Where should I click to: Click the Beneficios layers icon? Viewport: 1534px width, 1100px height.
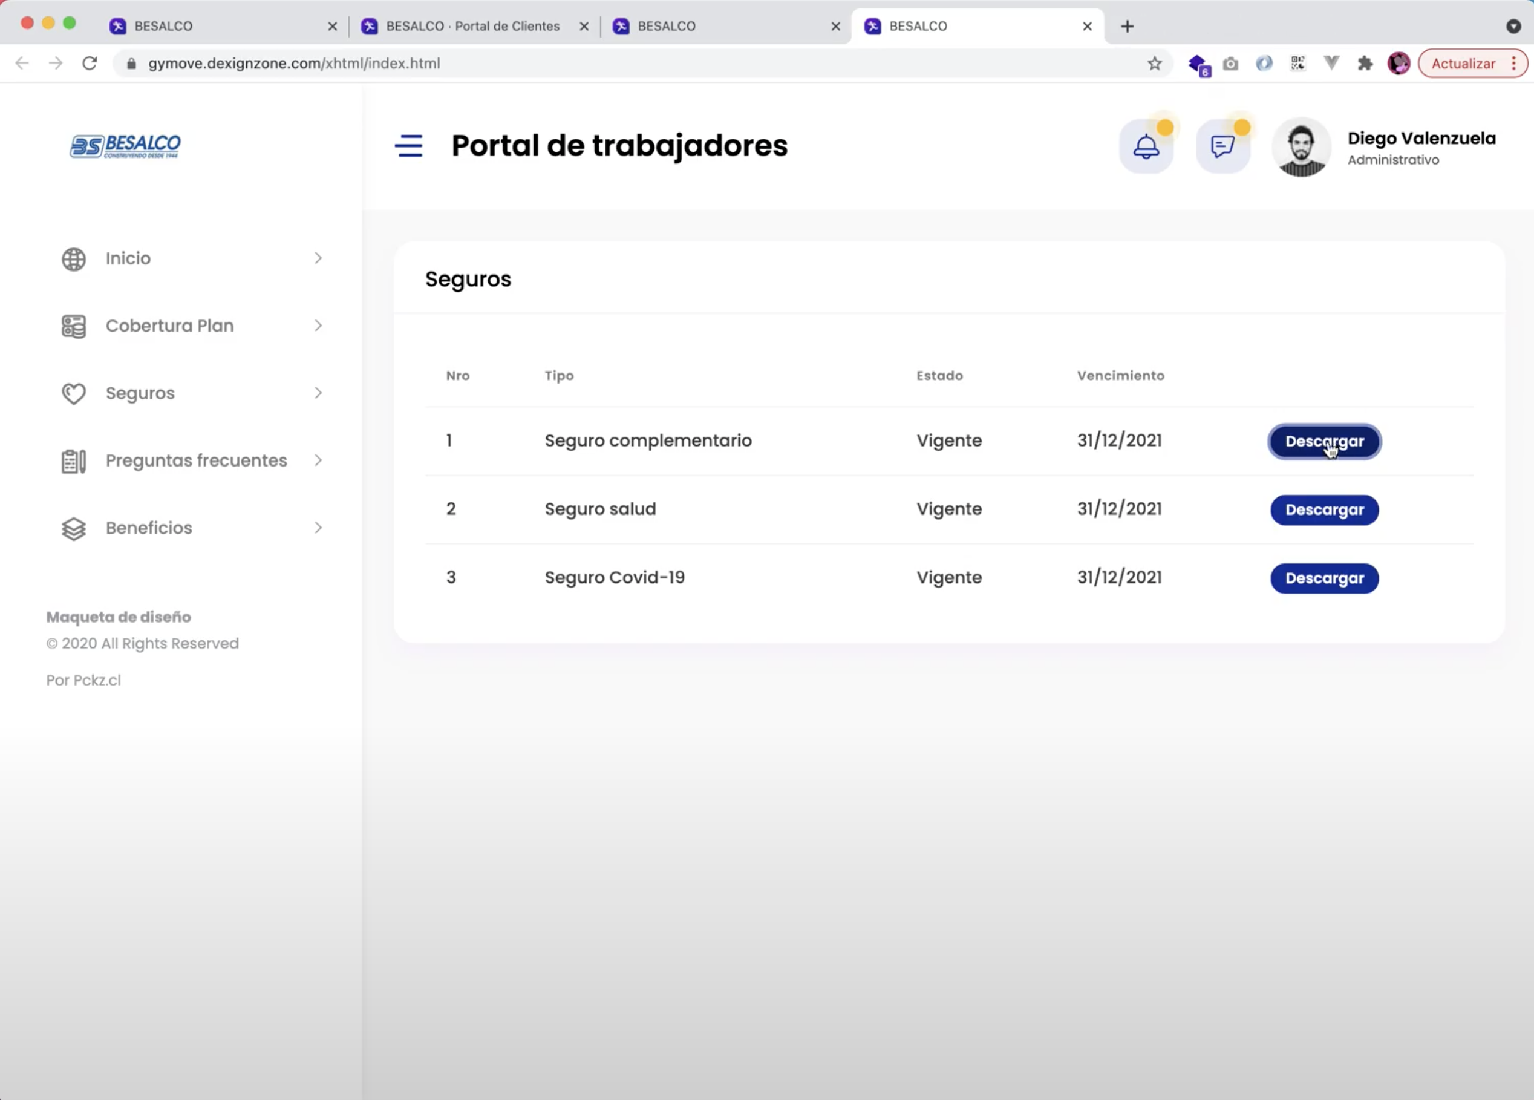74,528
